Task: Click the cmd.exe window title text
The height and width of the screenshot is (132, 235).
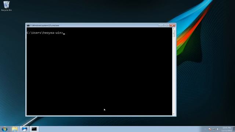Action: (44, 25)
